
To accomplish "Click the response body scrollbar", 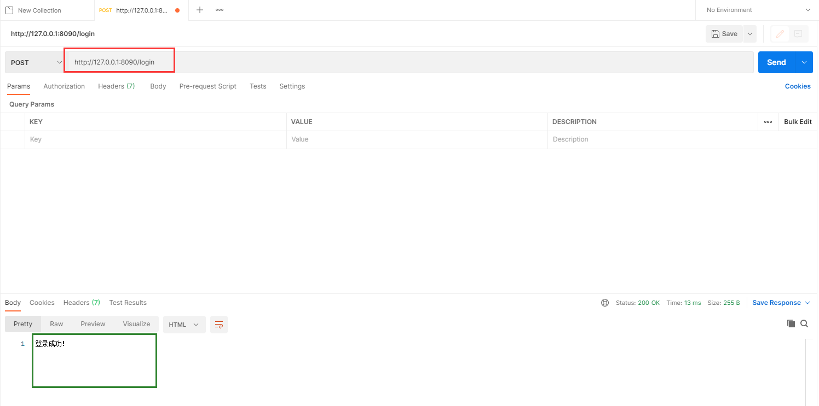I will (809, 372).
